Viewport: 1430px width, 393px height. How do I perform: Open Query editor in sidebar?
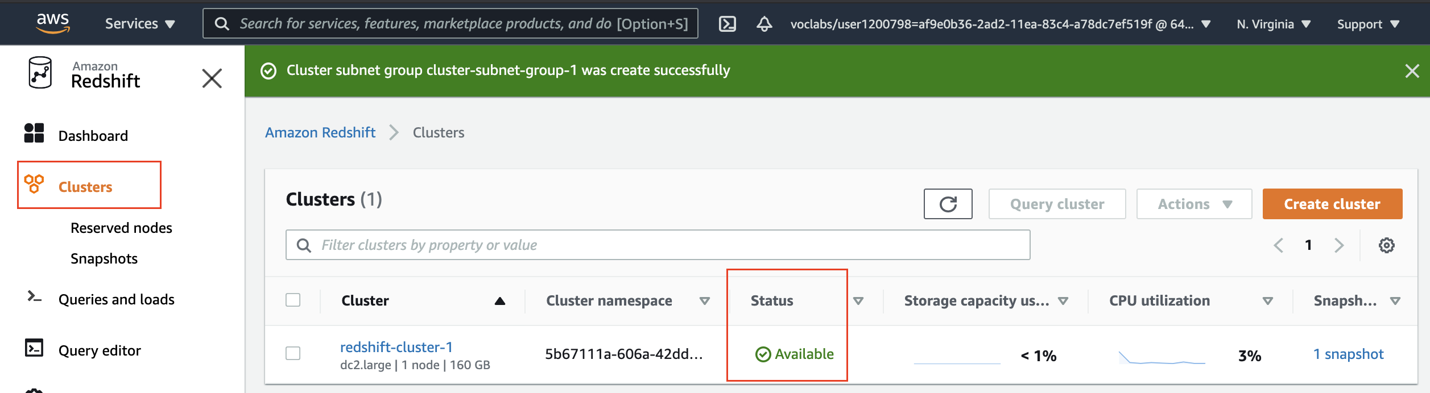(100, 350)
